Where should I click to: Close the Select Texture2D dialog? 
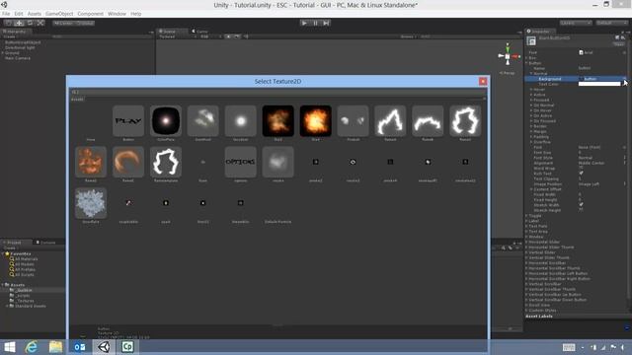pos(483,81)
